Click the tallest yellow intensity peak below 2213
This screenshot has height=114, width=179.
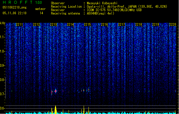click(55, 109)
